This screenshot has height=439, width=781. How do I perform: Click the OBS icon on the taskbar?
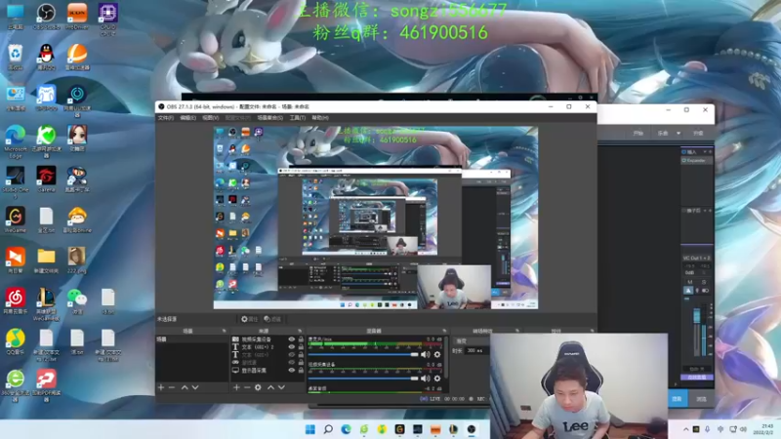(x=472, y=429)
